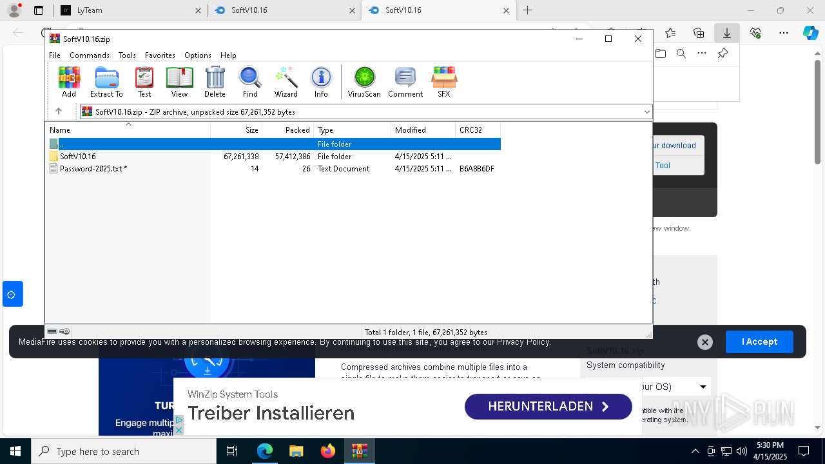Show hidden system tray icons
Screen dimensions: 825x464
point(695,451)
